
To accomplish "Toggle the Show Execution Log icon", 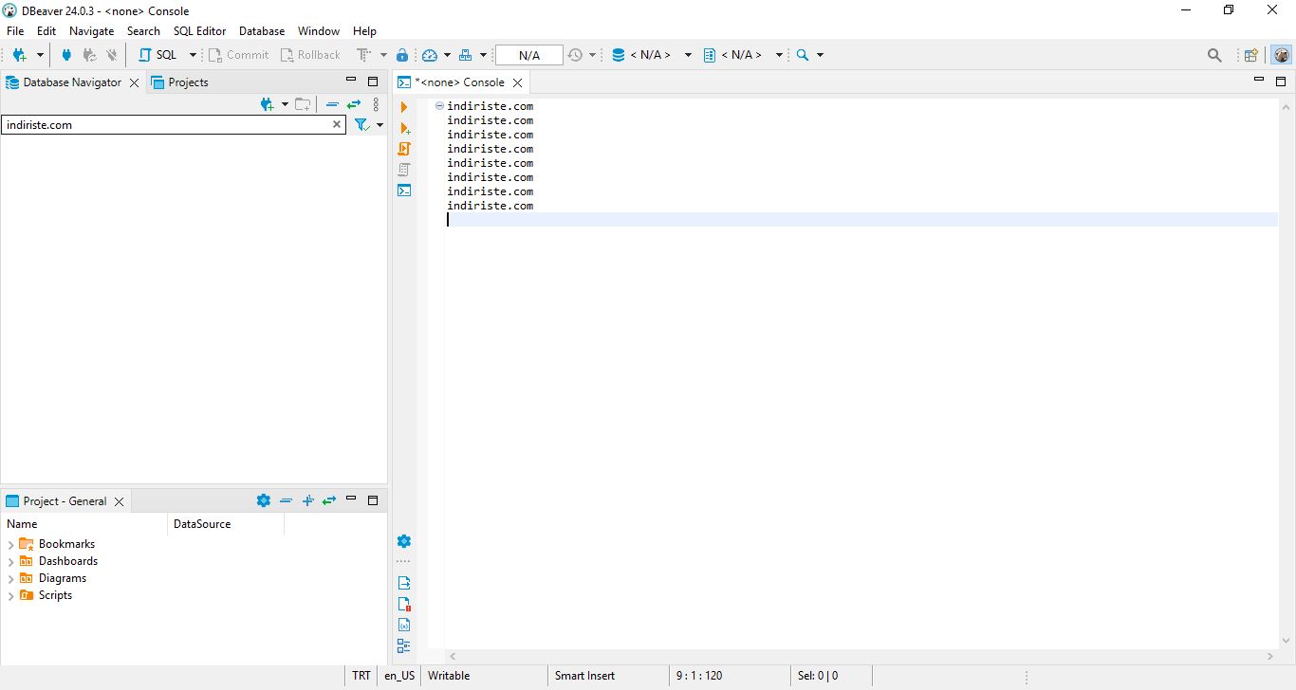I will [x=404, y=604].
